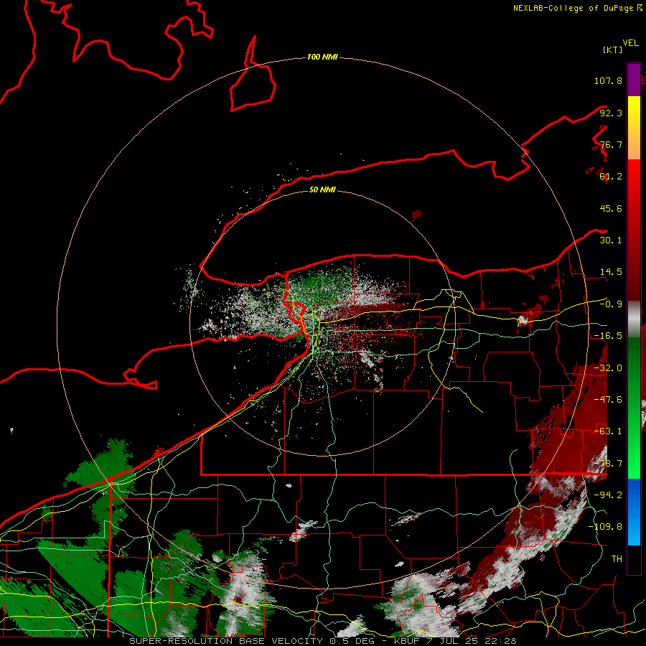Select the -0.9 scale value
Image resolution: width=646 pixels, height=646 pixels.
(x=611, y=304)
